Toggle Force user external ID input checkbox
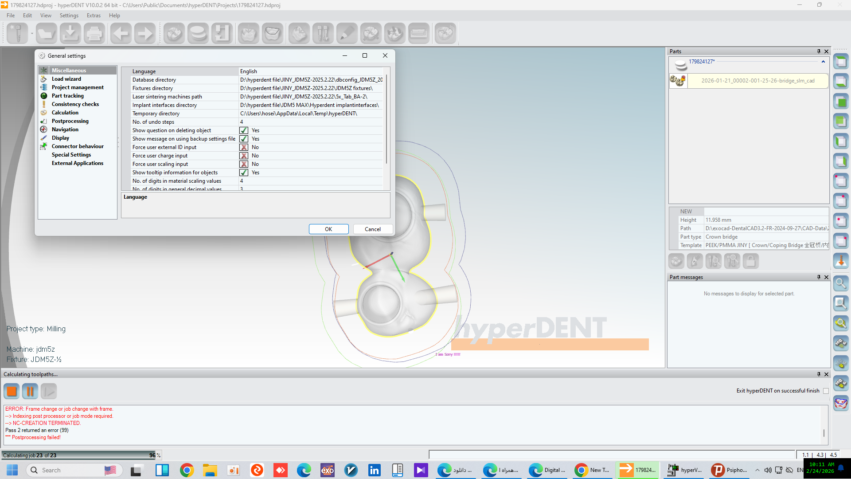 click(x=244, y=147)
